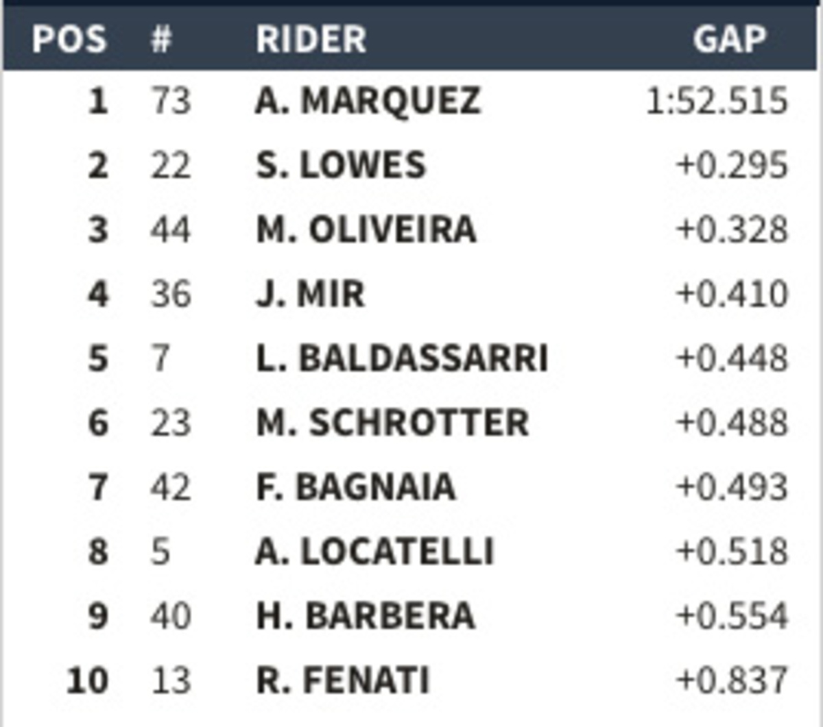Click the 1:52.515 lap time
823x727 pixels.
(717, 101)
